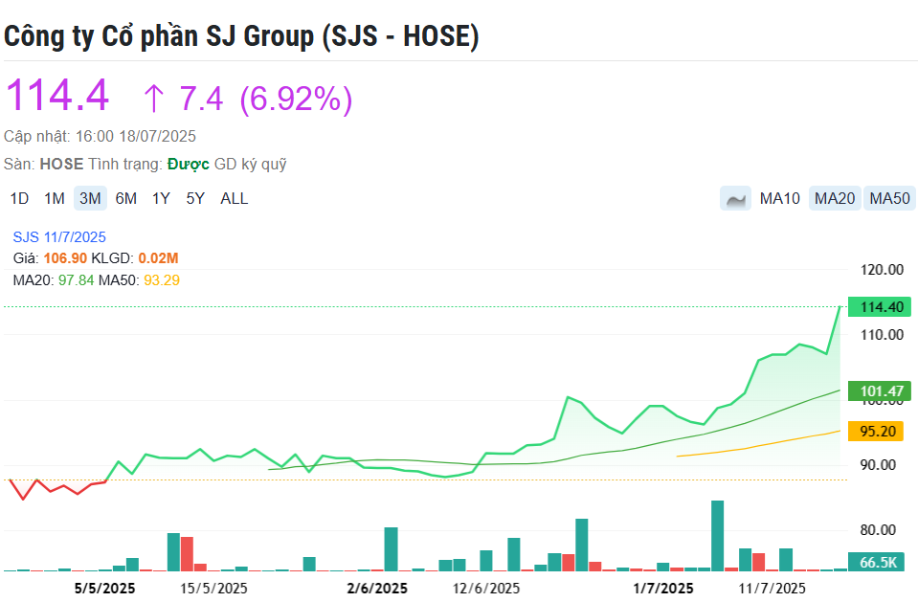Click the 95.20 MA50 axis label
918x602 pixels.
coord(877,431)
